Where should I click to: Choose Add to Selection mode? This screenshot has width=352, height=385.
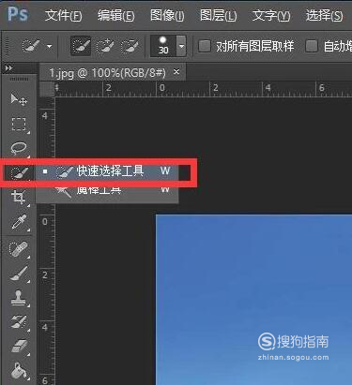[x=105, y=47]
